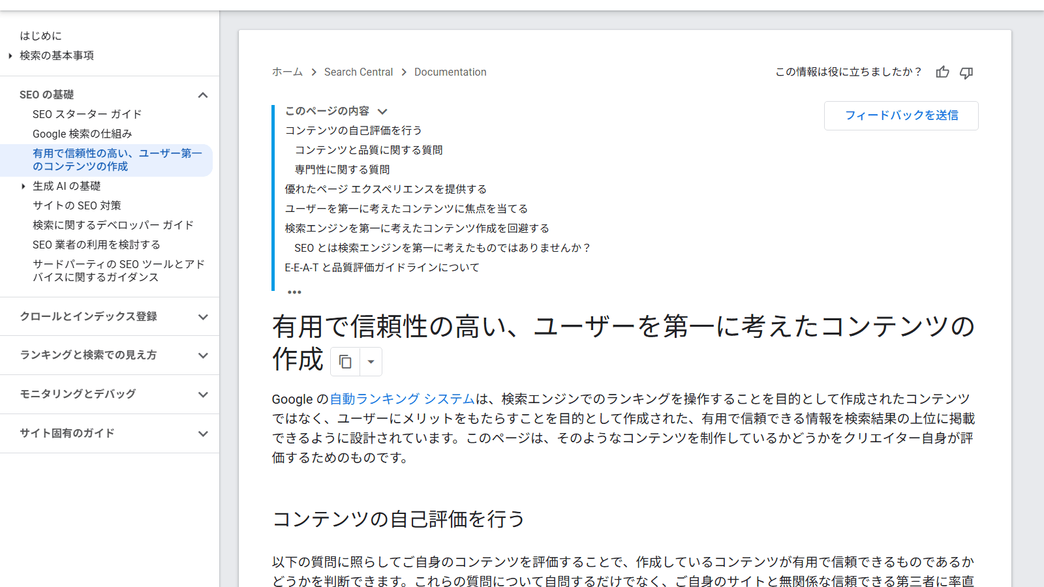
Task: Click the コンテンツの自己評価を行う heading
Action: pyautogui.click(x=399, y=519)
